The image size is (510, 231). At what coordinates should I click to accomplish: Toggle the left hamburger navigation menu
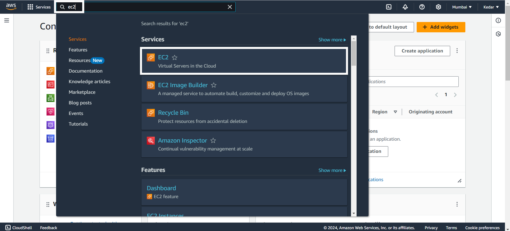point(7,20)
